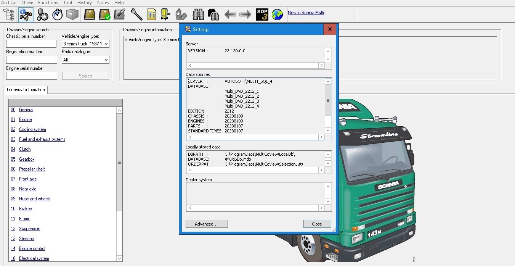Image resolution: width=515 pixels, height=266 pixels.
Task: Click Technical information list scroll up arrow
Action: [x=119, y=110]
